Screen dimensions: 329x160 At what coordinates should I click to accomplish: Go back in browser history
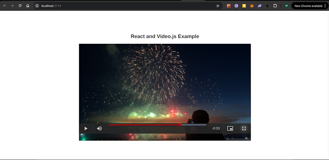click(x=5, y=6)
